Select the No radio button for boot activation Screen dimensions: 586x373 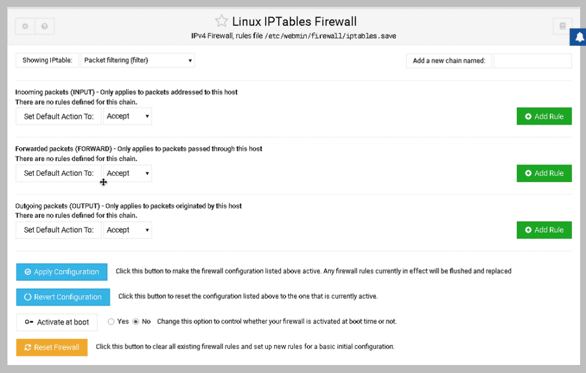(x=135, y=321)
